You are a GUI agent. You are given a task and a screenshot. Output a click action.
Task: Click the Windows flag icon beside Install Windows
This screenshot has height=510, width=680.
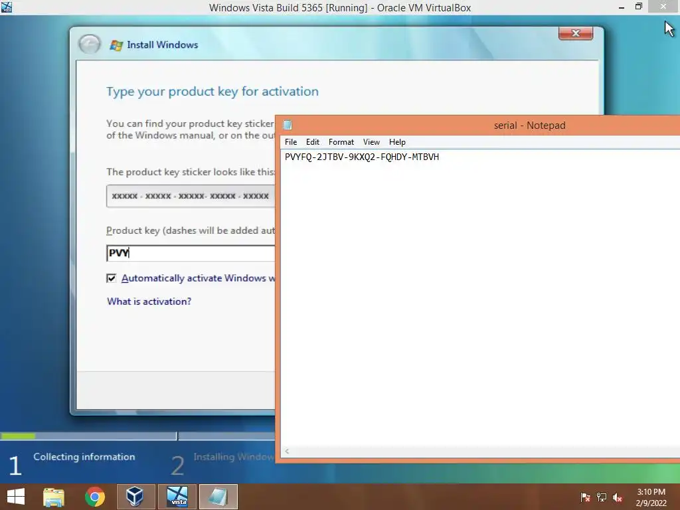pos(116,45)
